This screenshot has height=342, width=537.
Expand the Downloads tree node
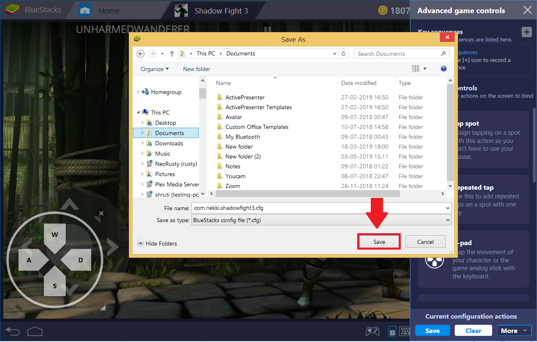tap(142, 143)
